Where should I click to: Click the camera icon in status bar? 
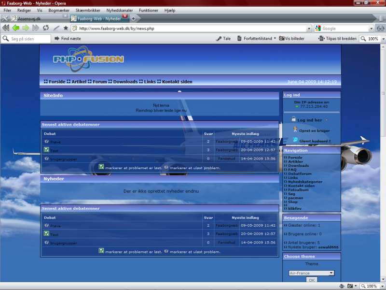click(350, 286)
